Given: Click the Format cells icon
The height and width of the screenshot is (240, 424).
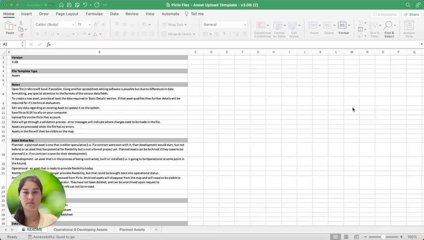Looking at the screenshot, I should [342, 25].
